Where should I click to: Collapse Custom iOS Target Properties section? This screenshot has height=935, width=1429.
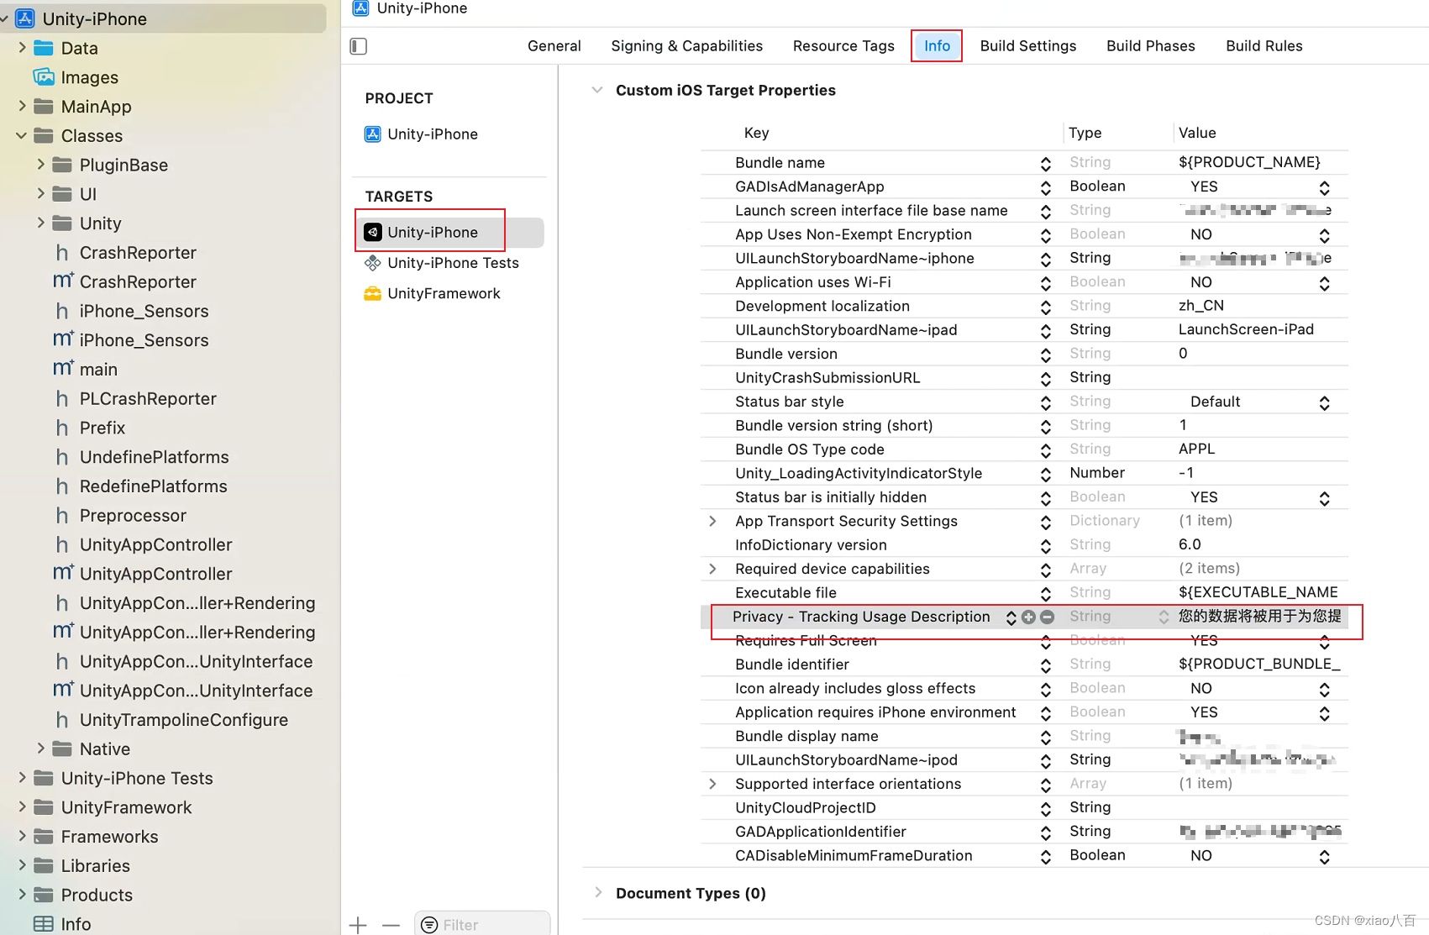pos(597,90)
